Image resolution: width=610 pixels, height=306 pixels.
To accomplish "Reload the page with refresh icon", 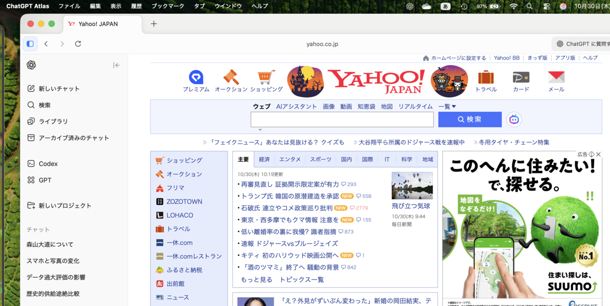I will coord(78,44).
